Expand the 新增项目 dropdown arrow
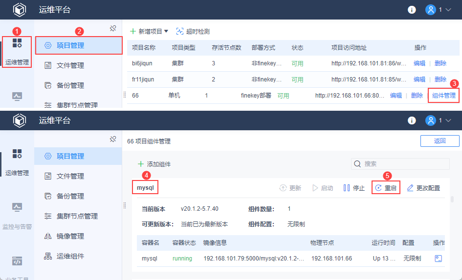 click(166, 31)
